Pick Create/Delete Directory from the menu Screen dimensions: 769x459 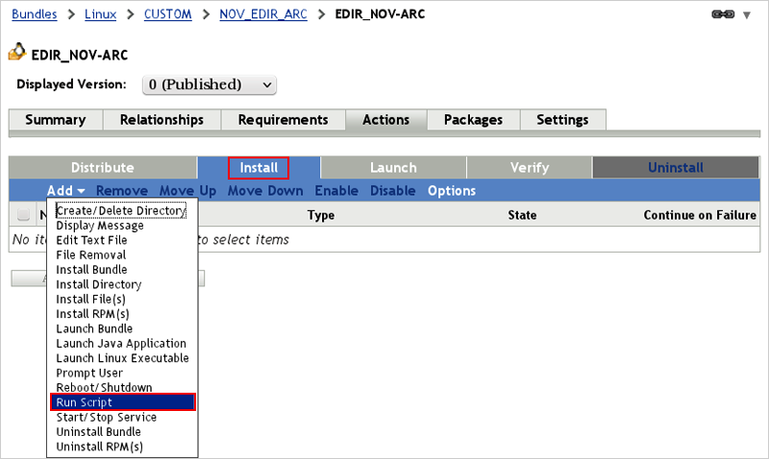point(120,210)
